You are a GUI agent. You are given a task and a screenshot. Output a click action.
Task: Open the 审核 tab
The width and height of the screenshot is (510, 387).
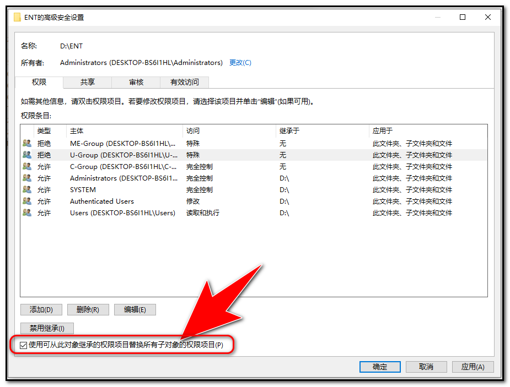(136, 82)
